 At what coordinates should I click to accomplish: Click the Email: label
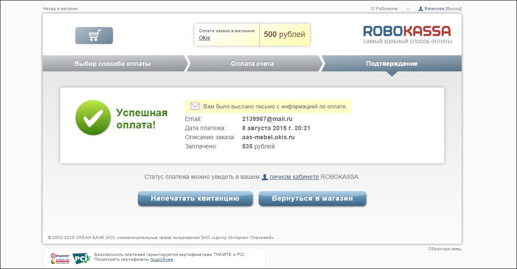tap(193, 119)
